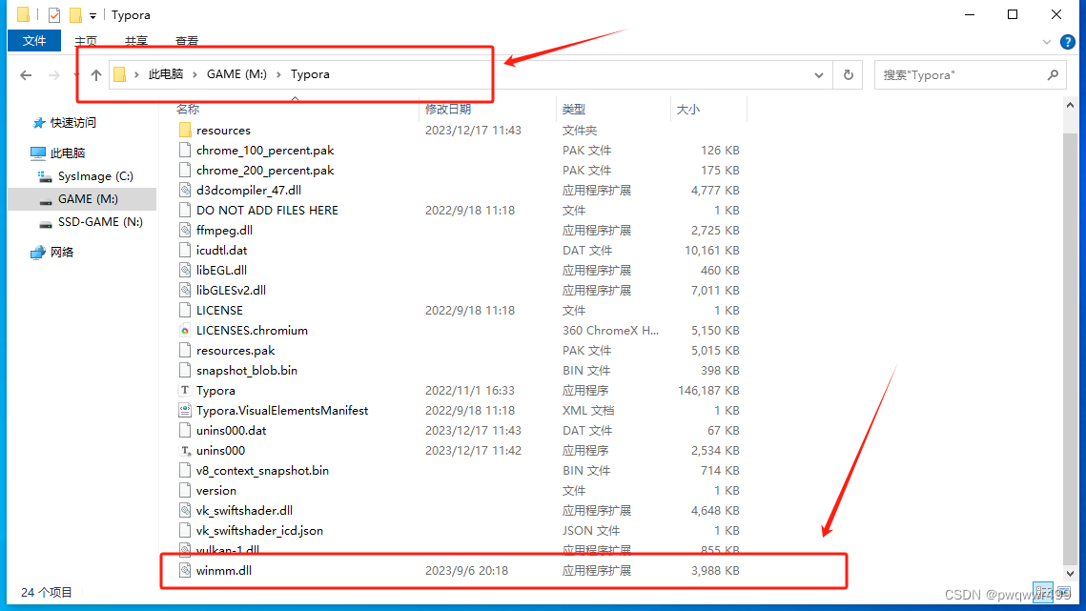This screenshot has height=611, width=1086.
Task: Open the 主页 ribbon tab
Action: pyautogui.click(x=86, y=42)
